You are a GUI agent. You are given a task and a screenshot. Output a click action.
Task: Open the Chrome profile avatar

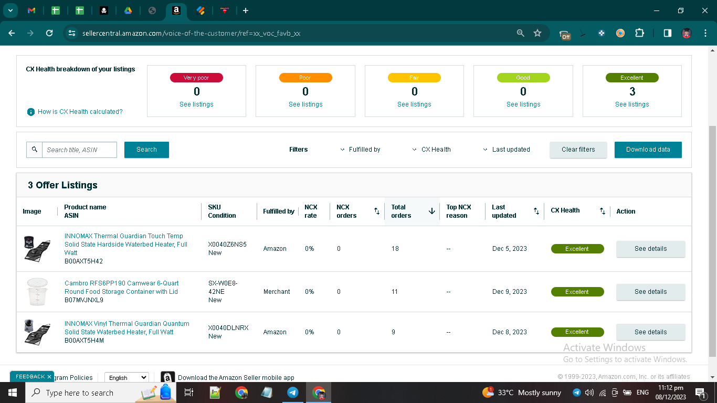[687, 33]
